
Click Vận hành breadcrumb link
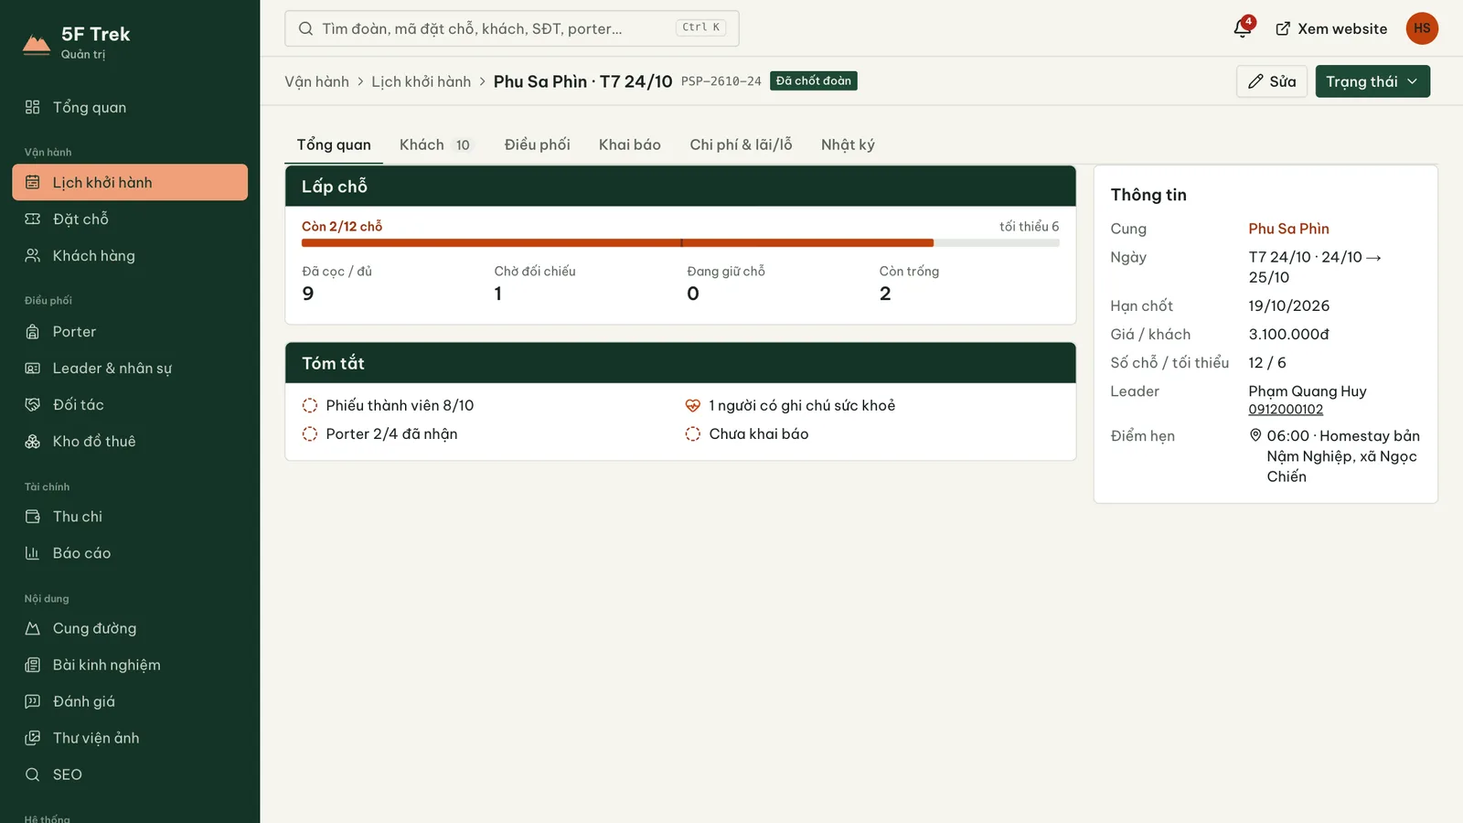tap(316, 81)
